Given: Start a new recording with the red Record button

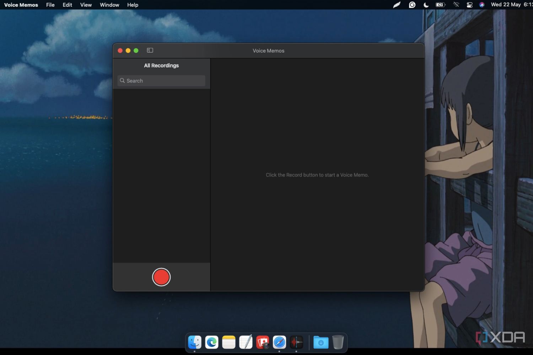Looking at the screenshot, I should [x=161, y=277].
